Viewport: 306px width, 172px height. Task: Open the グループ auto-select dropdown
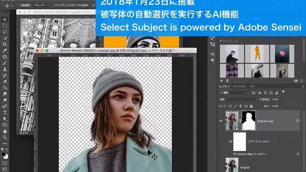click(x=41, y=5)
